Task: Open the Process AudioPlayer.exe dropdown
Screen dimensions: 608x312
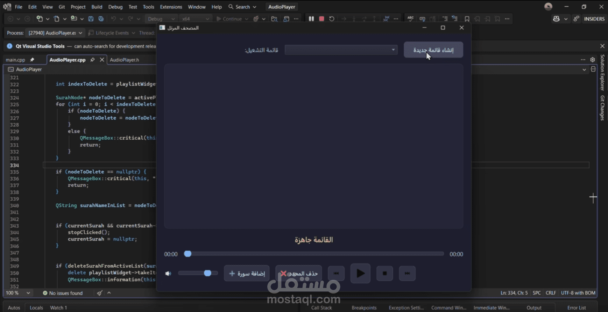Action: coord(55,33)
